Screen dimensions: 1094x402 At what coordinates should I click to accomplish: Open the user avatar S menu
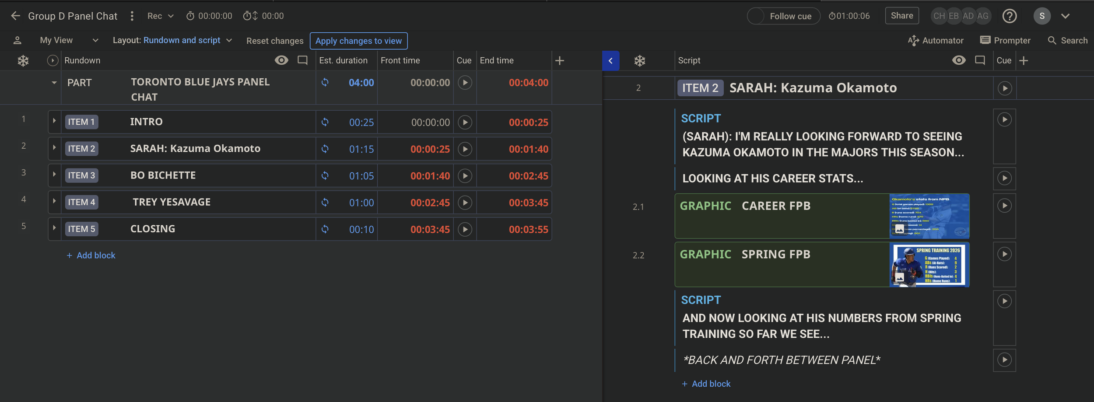point(1042,16)
